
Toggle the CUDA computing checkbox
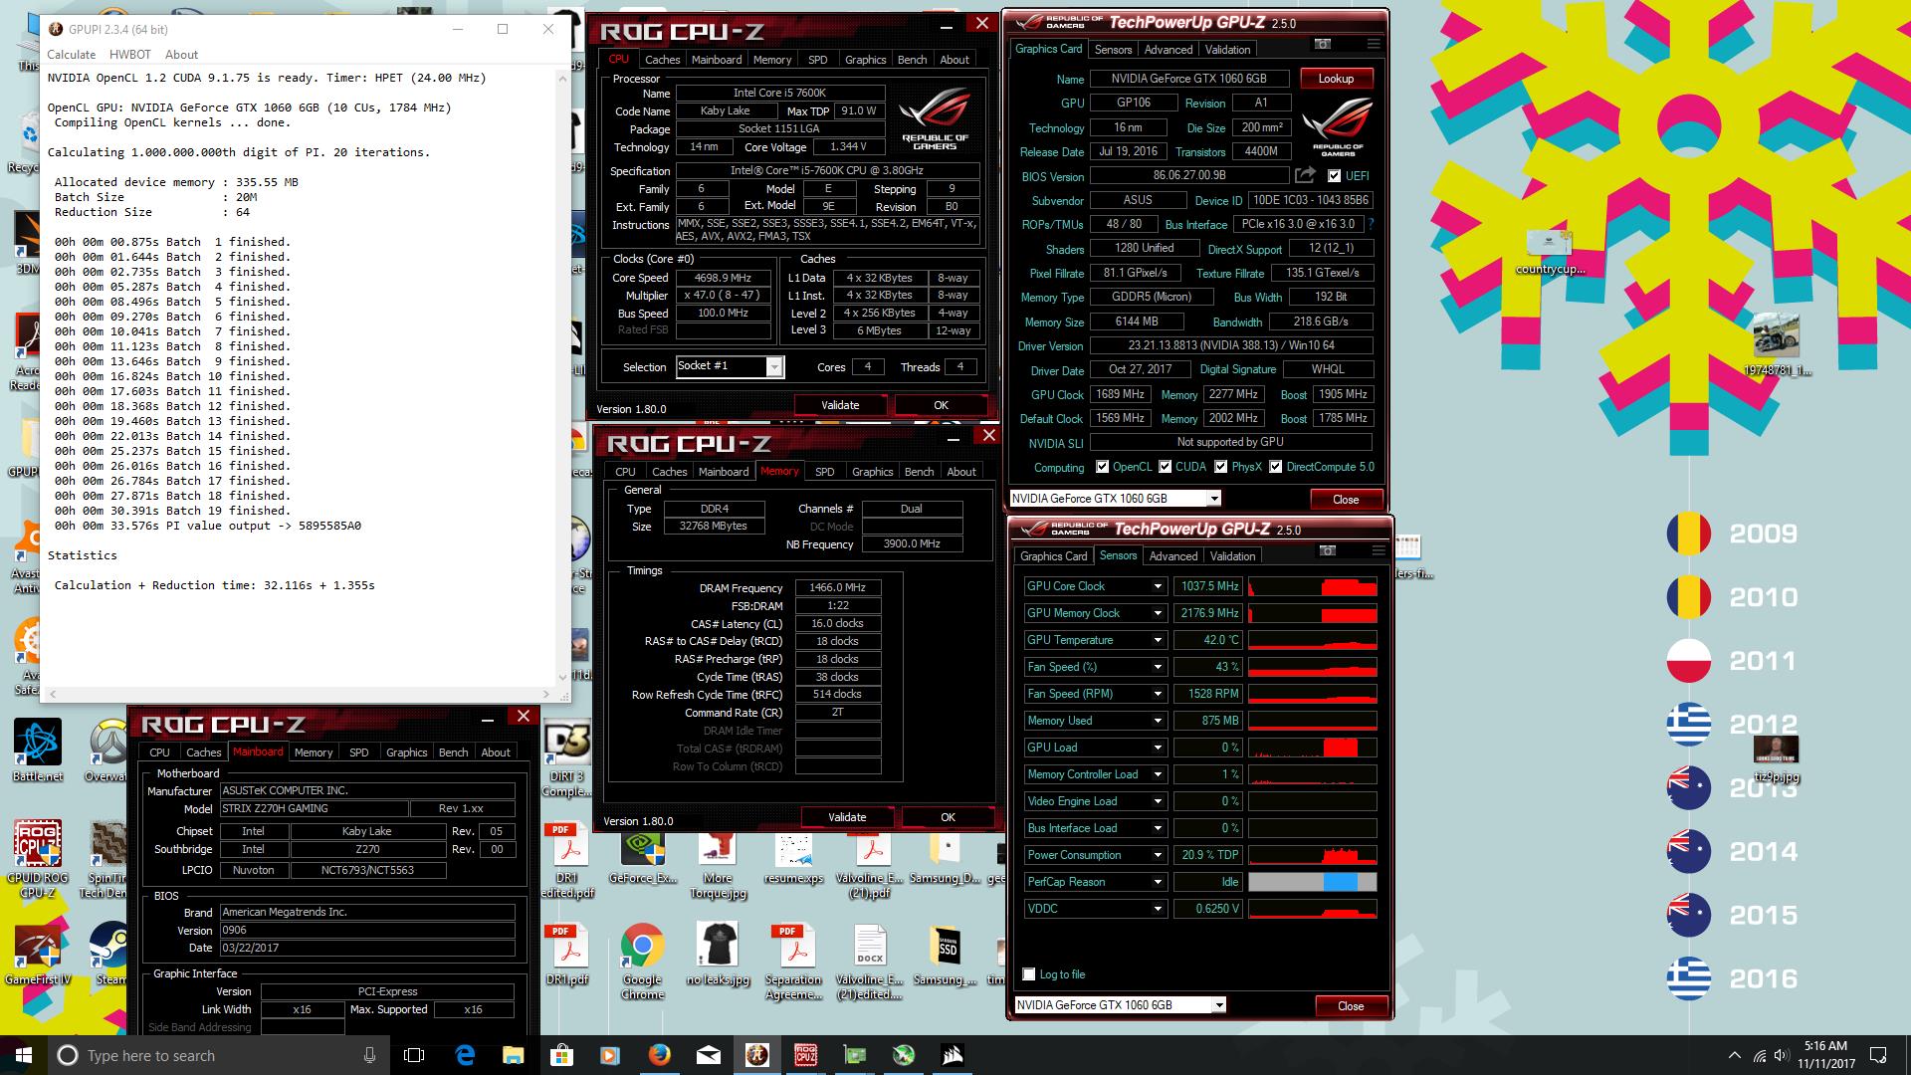[1165, 467]
